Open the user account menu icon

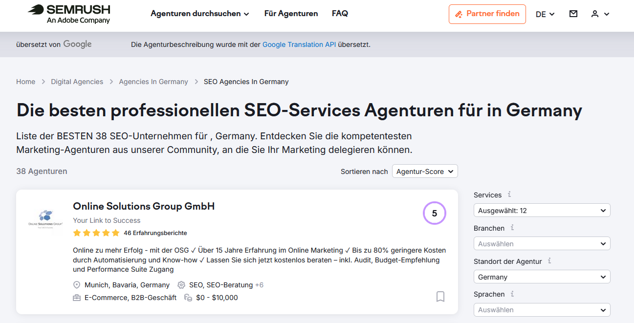[600, 14]
